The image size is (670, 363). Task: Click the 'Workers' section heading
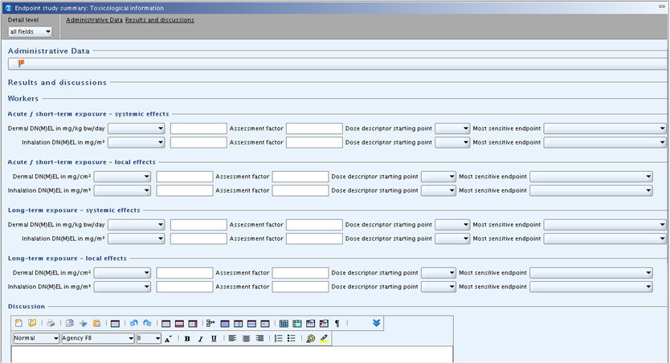point(23,98)
